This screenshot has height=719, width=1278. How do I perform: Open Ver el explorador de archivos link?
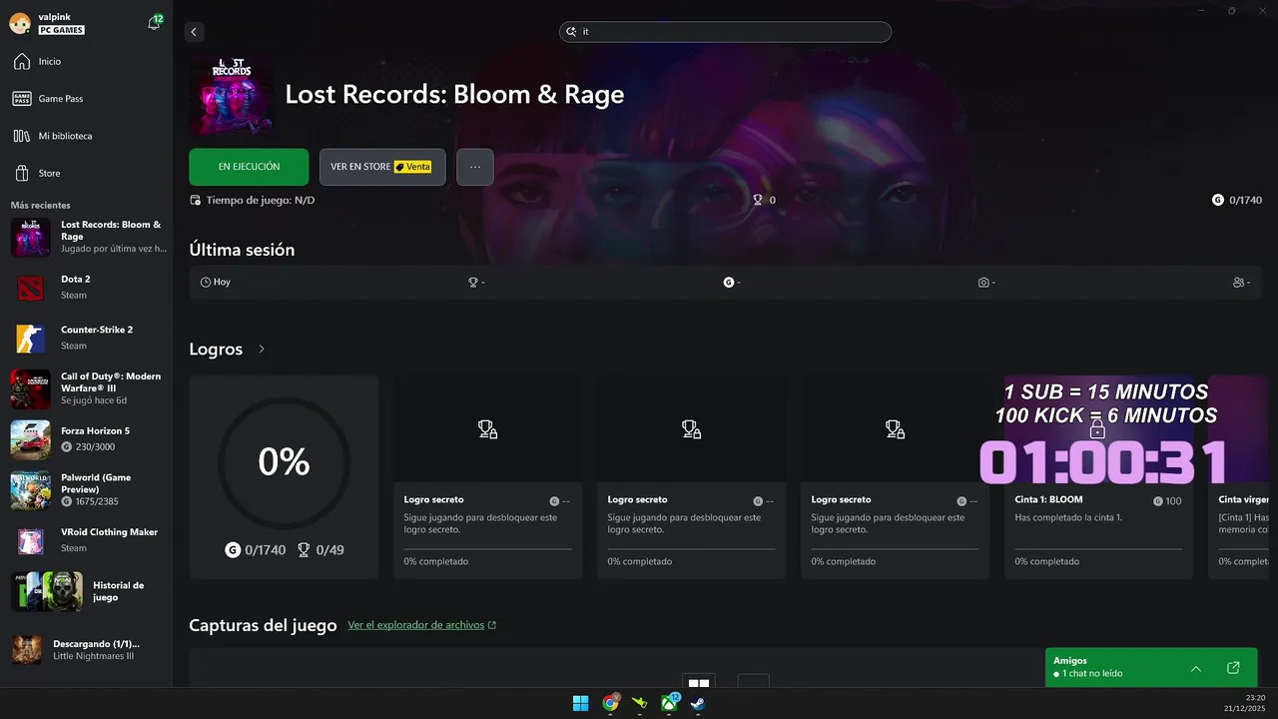point(421,625)
